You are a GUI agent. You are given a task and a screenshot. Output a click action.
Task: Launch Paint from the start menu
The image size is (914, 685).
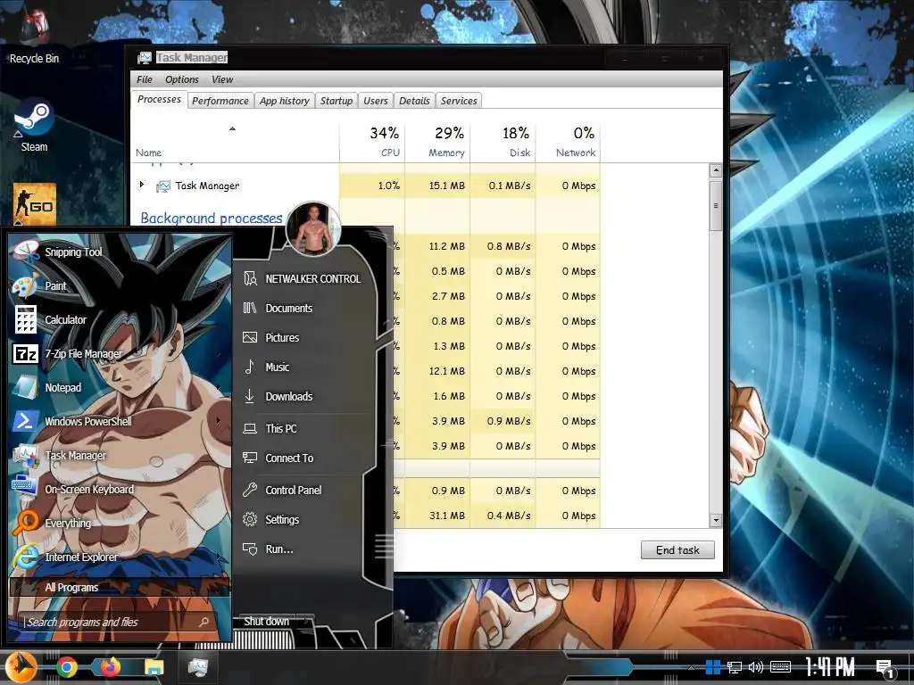[x=120, y=286]
